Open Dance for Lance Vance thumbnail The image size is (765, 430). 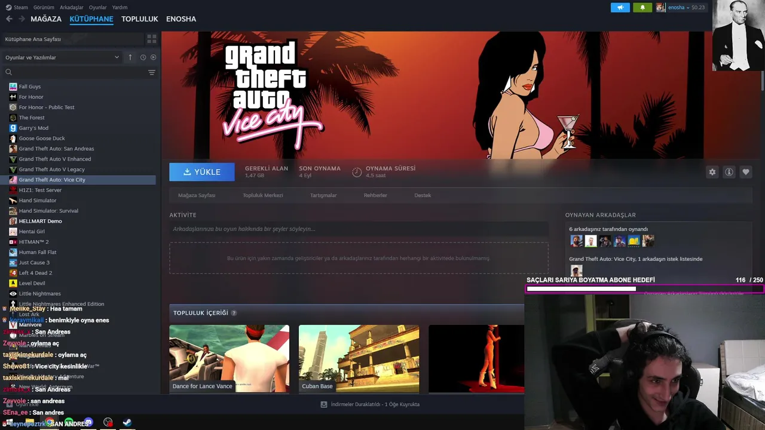click(229, 358)
